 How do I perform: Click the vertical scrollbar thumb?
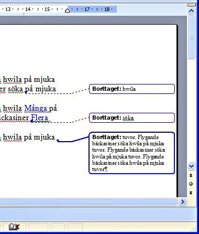tap(191, 37)
